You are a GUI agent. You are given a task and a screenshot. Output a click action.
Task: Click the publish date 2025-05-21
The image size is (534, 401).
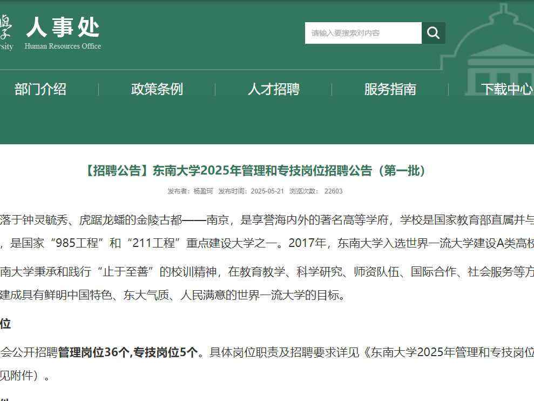tap(267, 191)
